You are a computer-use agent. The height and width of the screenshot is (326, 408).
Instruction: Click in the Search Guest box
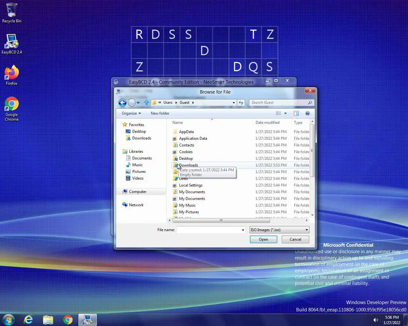coord(278,103)
